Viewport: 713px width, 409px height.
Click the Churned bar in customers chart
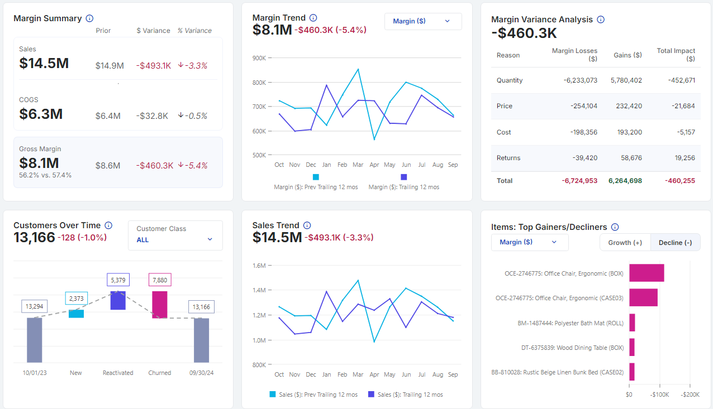pyautogui.click(x=160, y=305)
